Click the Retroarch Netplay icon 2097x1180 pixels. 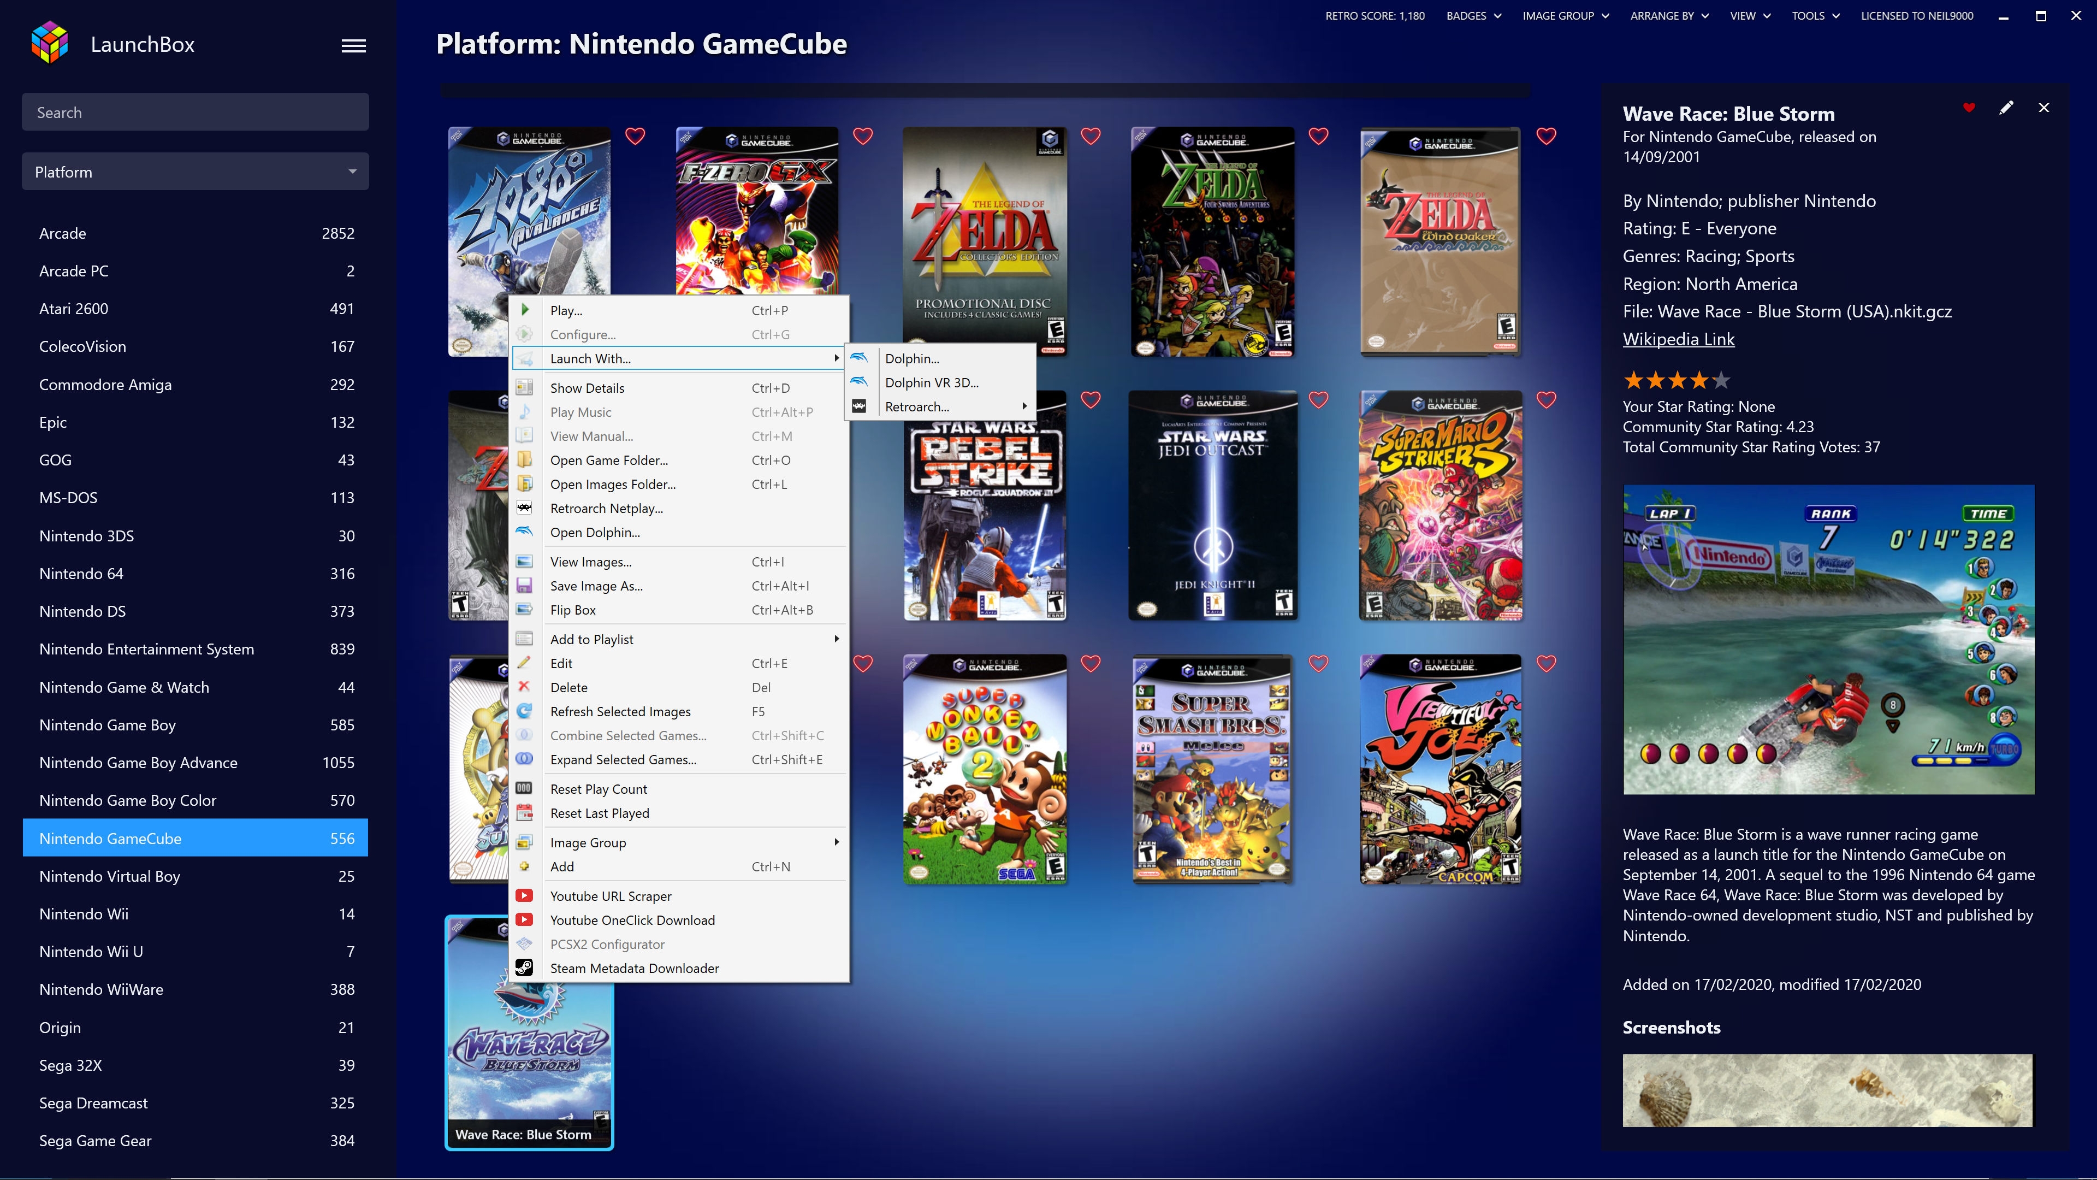524,508
